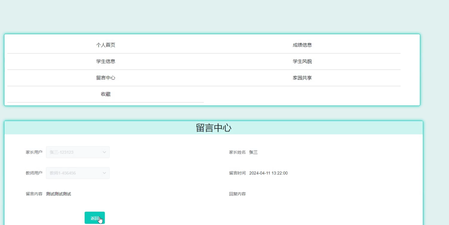Click the chevron arrow in 家长用户 field
Screen dimensions: 449x225
[x=104, y=152]
